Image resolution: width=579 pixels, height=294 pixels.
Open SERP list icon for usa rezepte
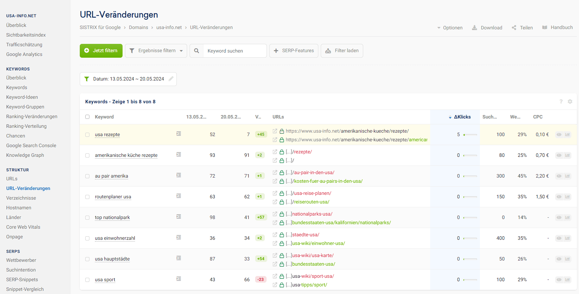(x=179, y=134)
